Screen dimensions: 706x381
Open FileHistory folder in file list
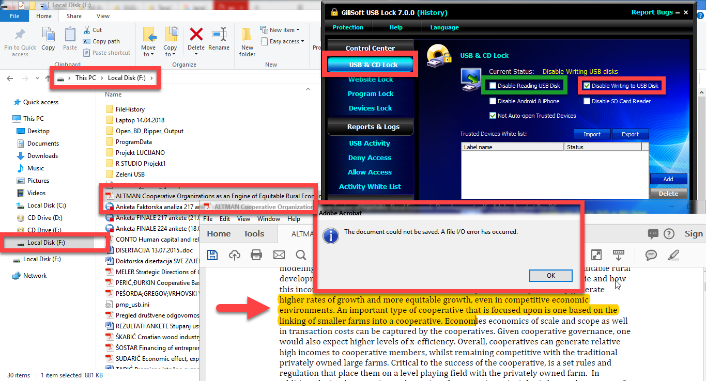(x=130, y=109)
